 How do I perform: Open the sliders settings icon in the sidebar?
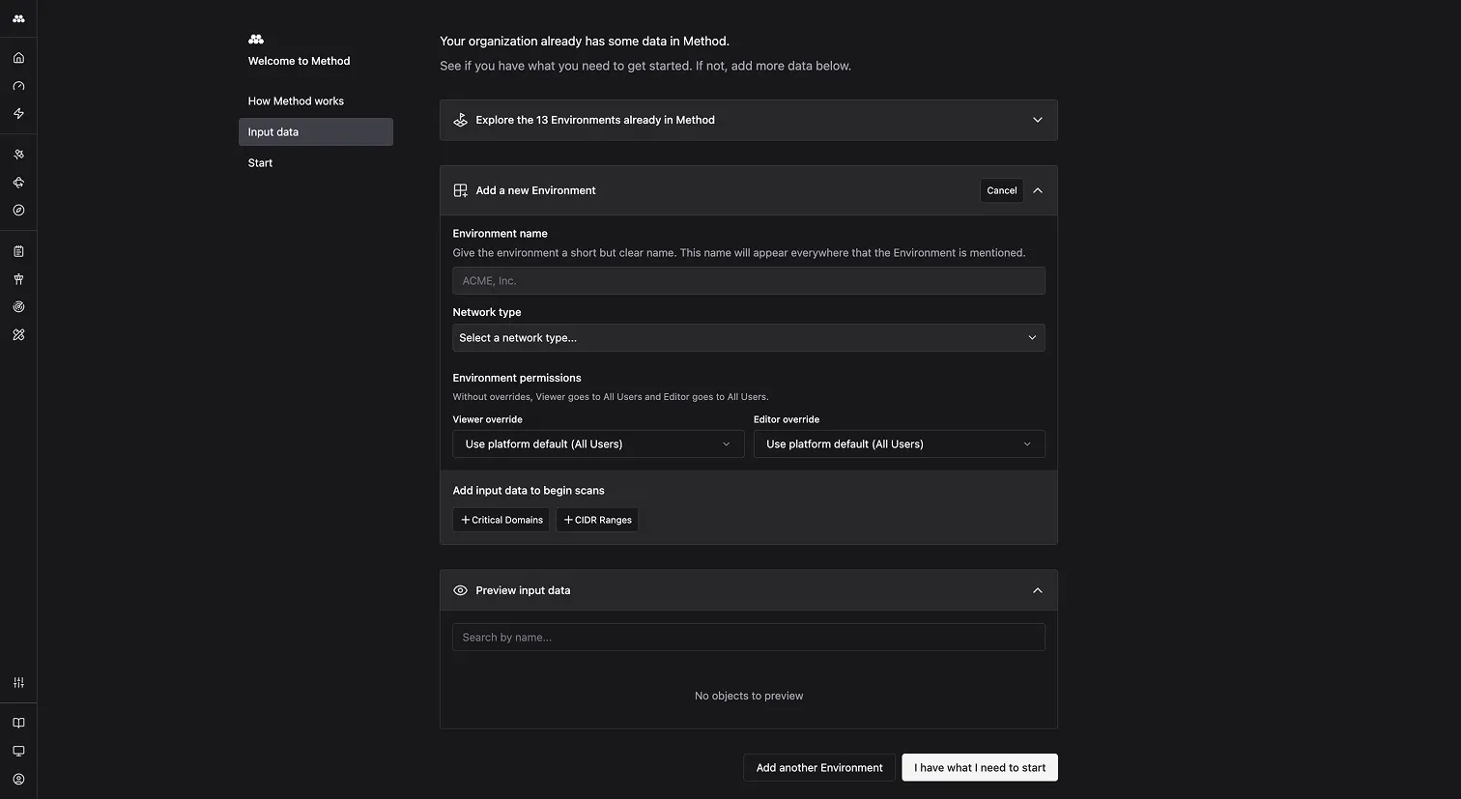[x=18, y=683]
